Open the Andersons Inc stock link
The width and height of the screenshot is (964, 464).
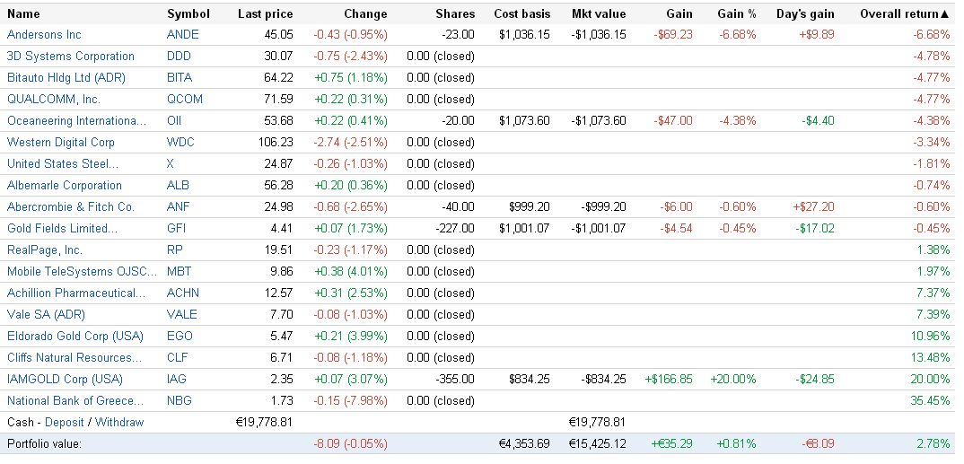[x=44, y=34]
